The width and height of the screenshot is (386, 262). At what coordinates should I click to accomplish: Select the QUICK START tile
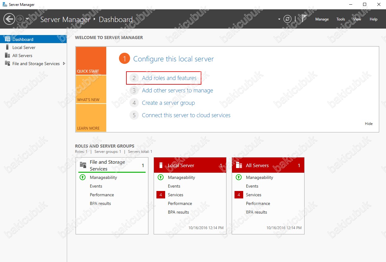[x=91, y=61]
